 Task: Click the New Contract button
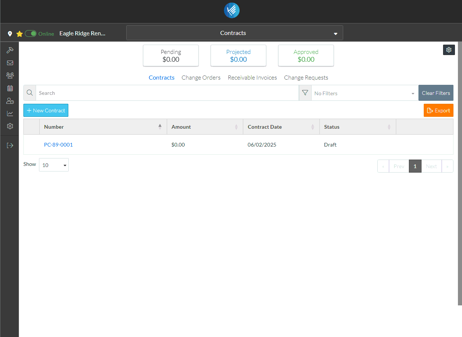[46, 110]
